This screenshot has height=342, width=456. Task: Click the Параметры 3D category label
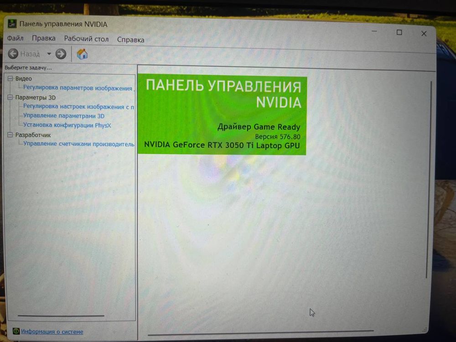click(x=36, y=98)
